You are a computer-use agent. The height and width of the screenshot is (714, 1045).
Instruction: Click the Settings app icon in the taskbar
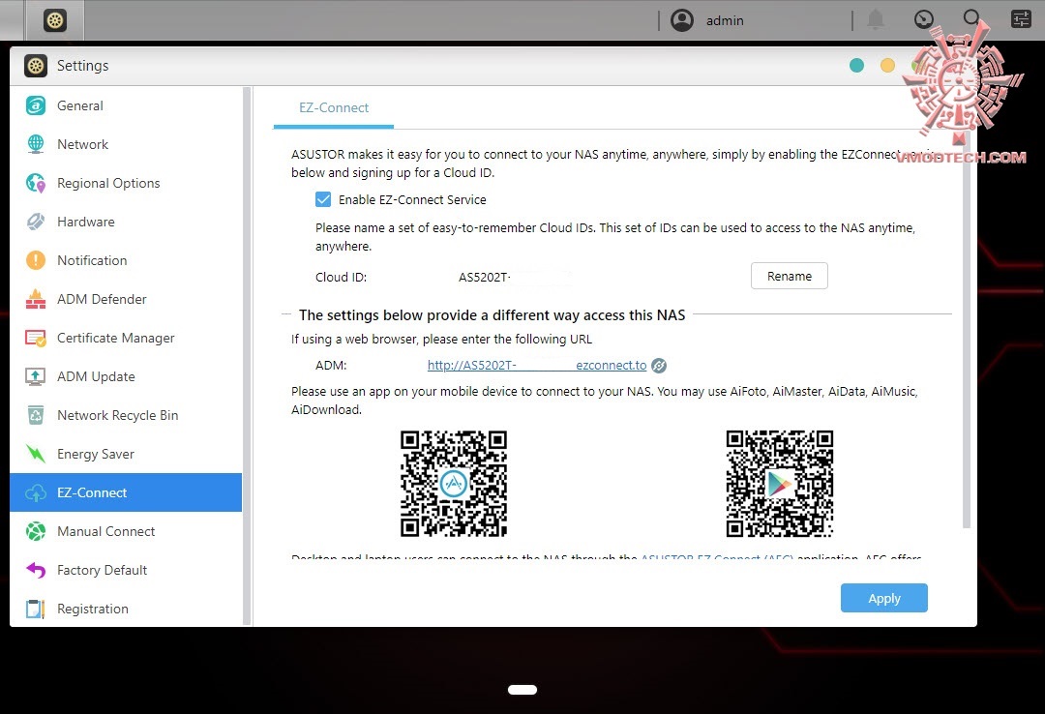54,20
